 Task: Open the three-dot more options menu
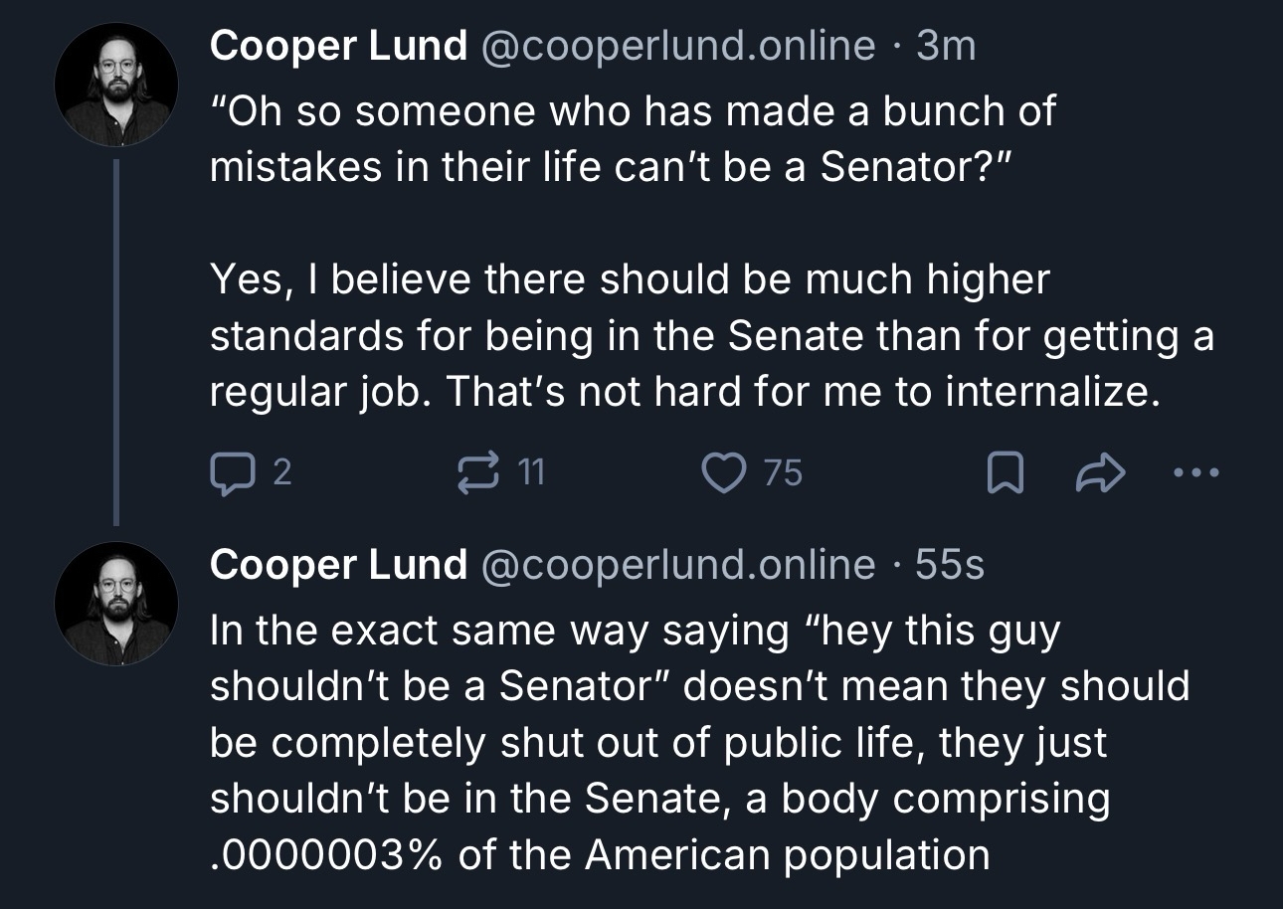1192,473
